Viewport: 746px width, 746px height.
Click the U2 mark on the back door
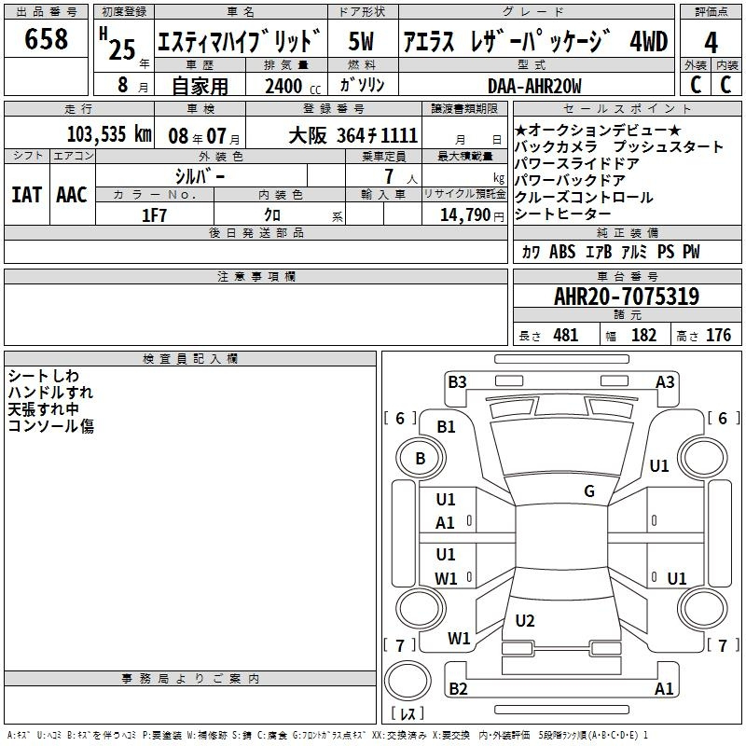pyautogui.click(x=525, y=620)
